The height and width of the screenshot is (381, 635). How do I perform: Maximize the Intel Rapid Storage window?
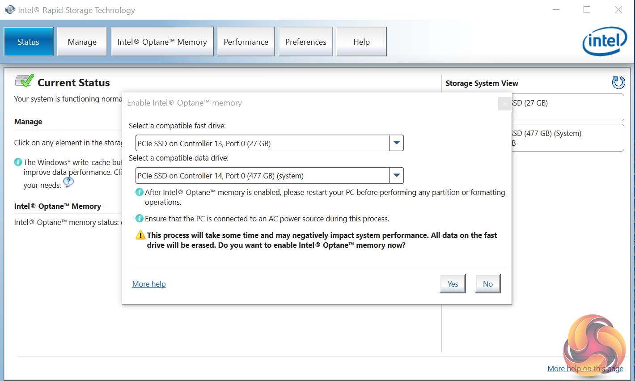(587, 9)
